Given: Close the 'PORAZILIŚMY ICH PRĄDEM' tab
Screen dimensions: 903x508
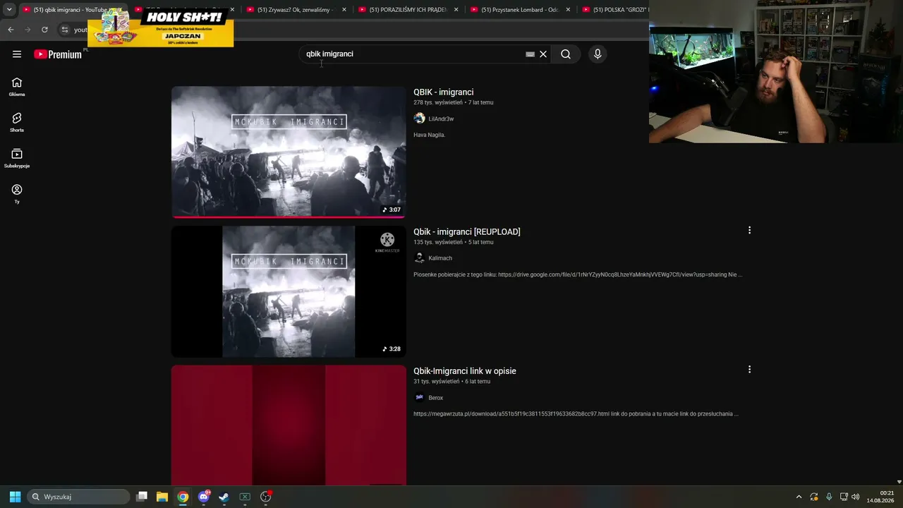Looking at the screenshot, I should point(456,10).
